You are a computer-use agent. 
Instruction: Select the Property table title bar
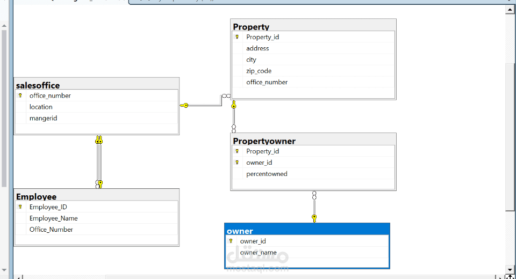point(313,26)
